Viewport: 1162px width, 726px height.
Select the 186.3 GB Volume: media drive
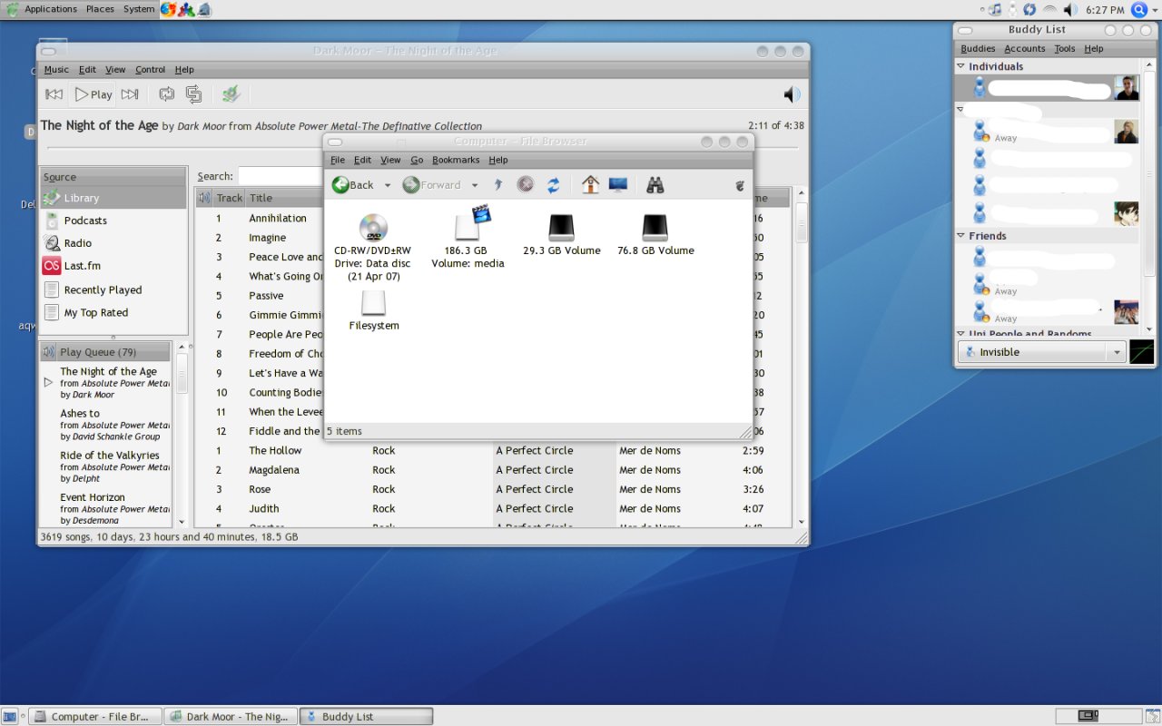468,238
